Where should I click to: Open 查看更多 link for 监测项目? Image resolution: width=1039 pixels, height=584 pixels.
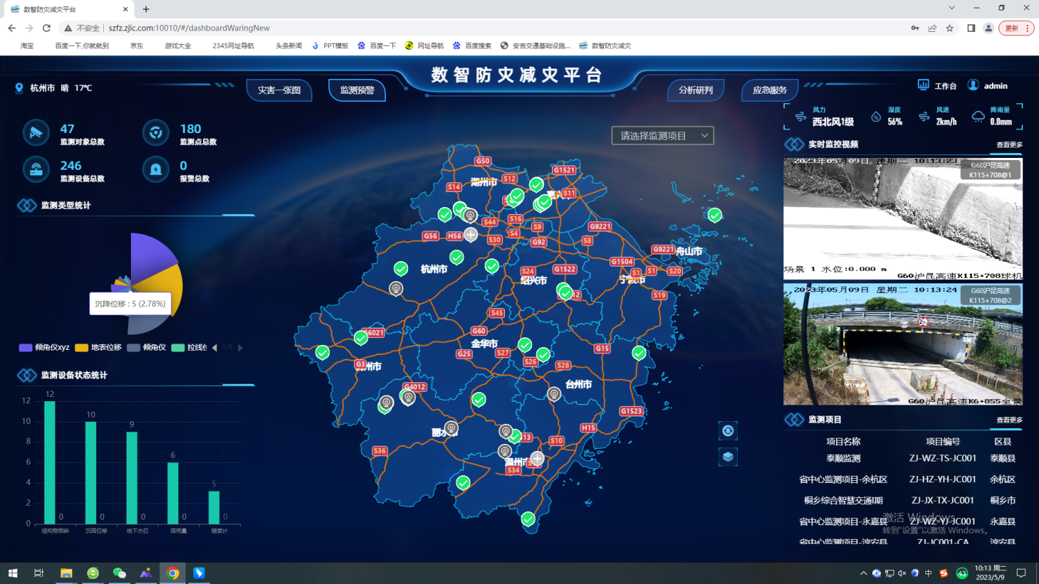point(1009,420)
